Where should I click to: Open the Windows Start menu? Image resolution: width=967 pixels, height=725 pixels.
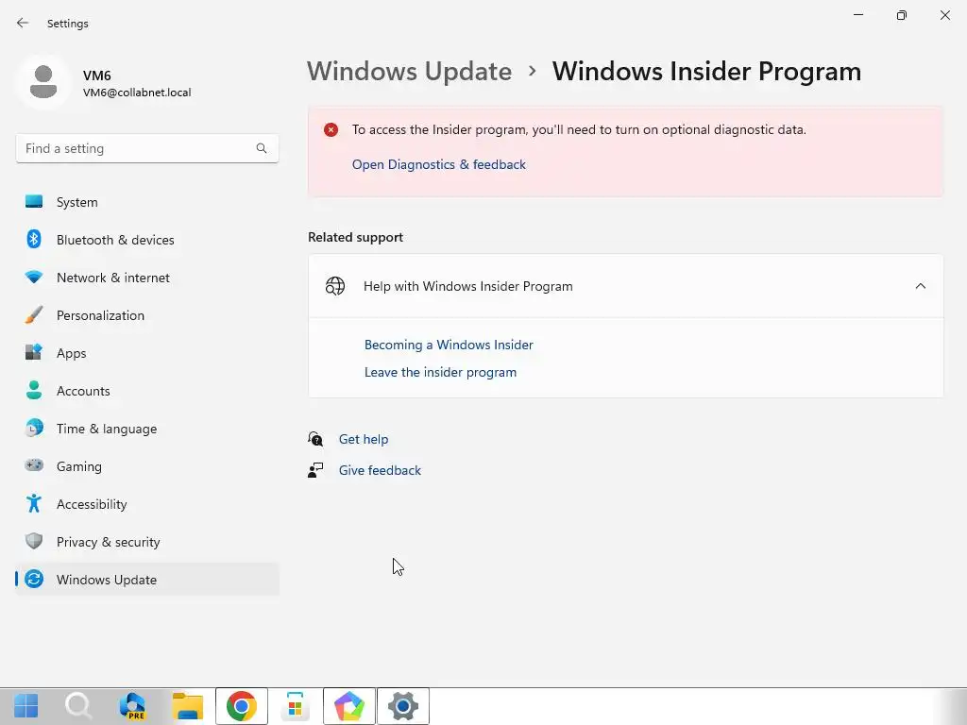click(x=25, y=706)
